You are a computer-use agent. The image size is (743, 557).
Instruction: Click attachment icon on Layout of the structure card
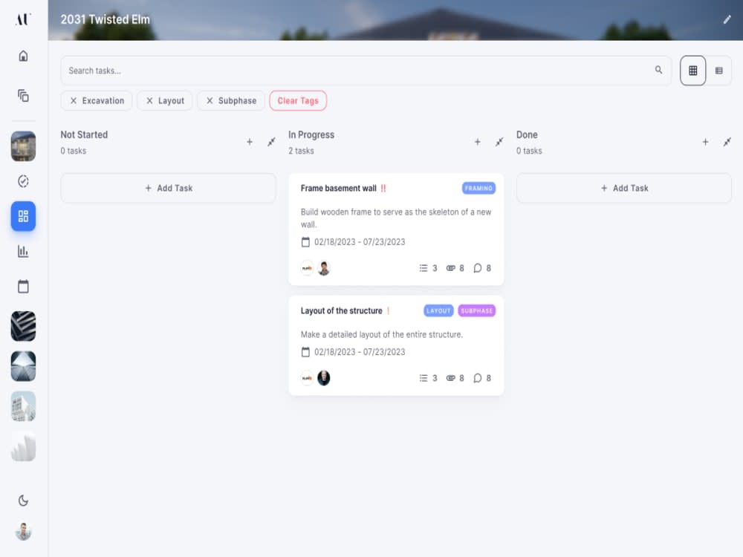[x=451, y=378]
